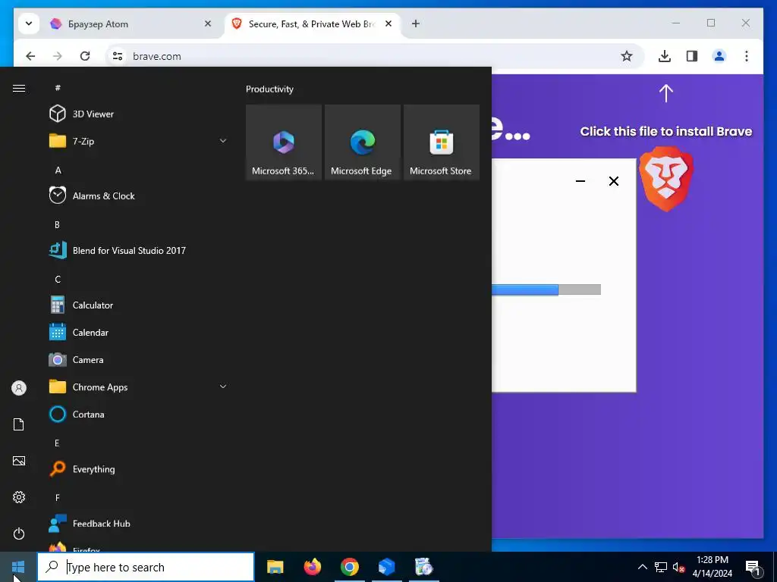This screenshot has width=777, height=582.
Task: Open the network tray icon
Action: tap(661, 567)
